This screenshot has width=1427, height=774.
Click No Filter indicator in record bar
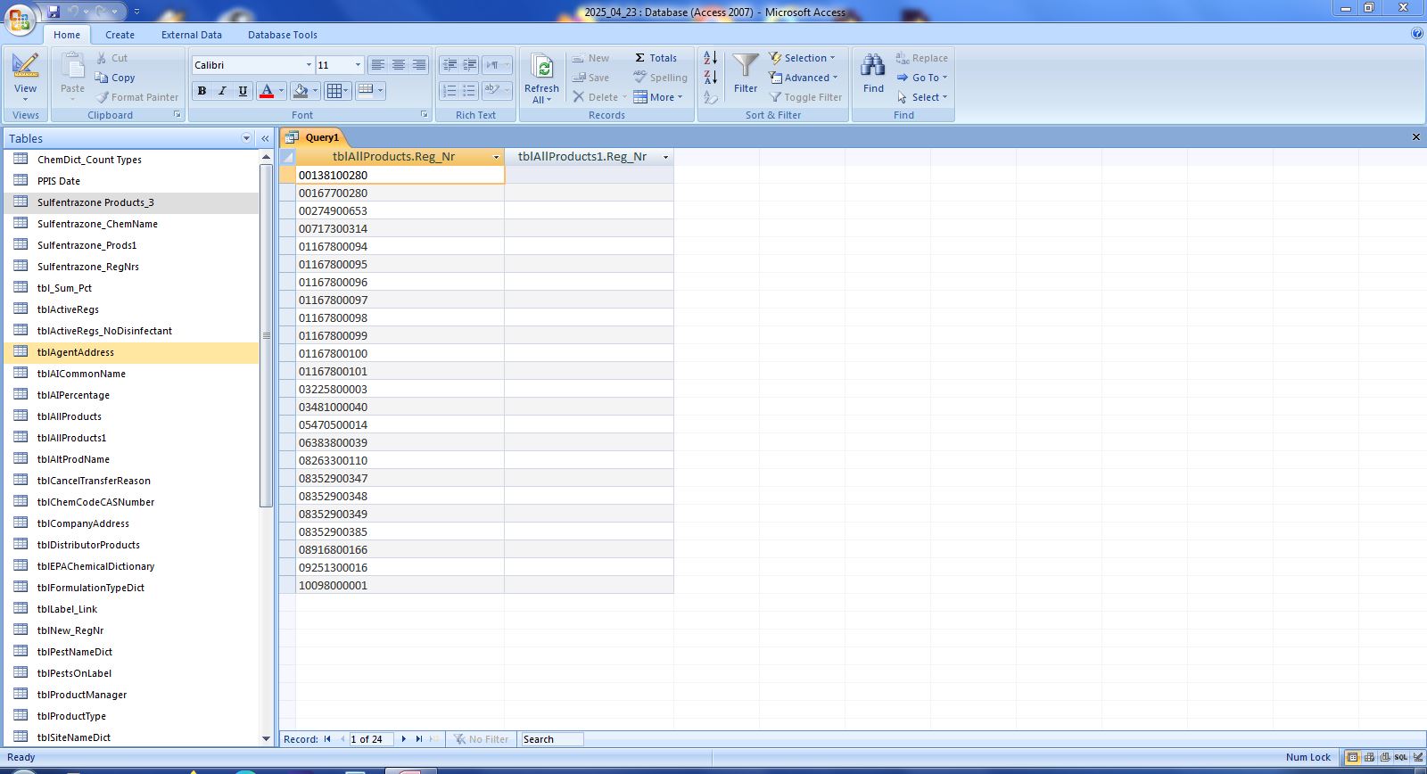click(x=481, y=739)
